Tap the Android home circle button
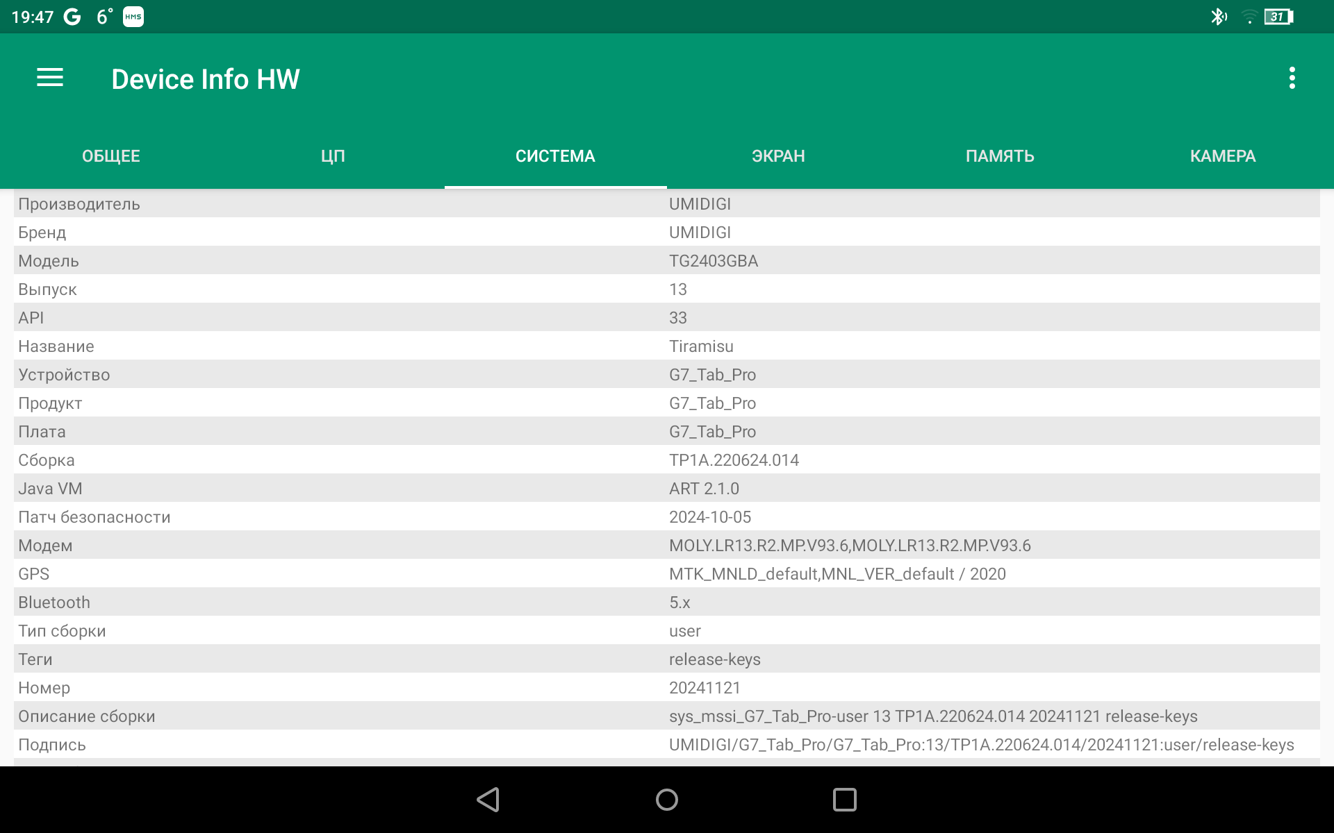This screenshot has width=1334, height=833. point(667,800)
